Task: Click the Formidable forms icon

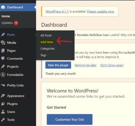Action: click(x=3, y=75)
